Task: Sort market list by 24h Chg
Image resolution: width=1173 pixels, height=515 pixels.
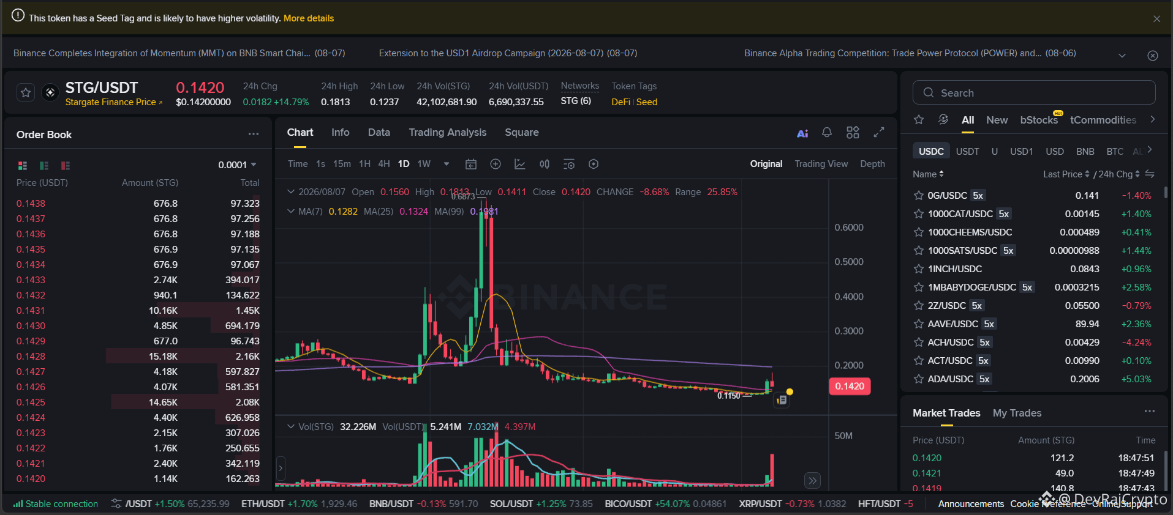Action: click(x=1119, y=174)
